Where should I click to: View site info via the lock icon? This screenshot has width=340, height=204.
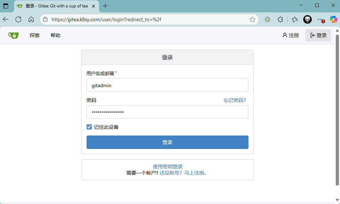pos(45,20)
